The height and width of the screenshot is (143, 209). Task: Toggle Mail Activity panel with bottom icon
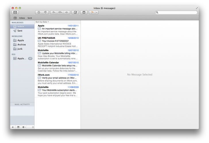click(x=18, y=127)
